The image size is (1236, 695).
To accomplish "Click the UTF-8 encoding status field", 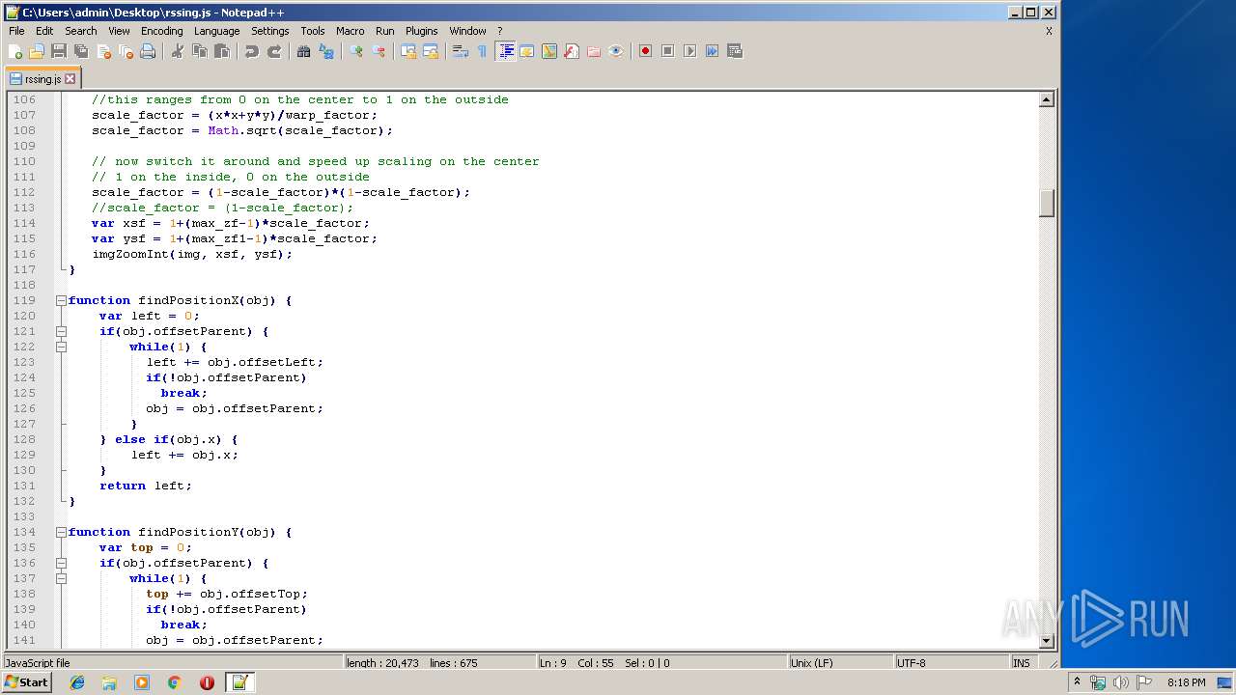I will pyautogui.click(x=951, y=663).
